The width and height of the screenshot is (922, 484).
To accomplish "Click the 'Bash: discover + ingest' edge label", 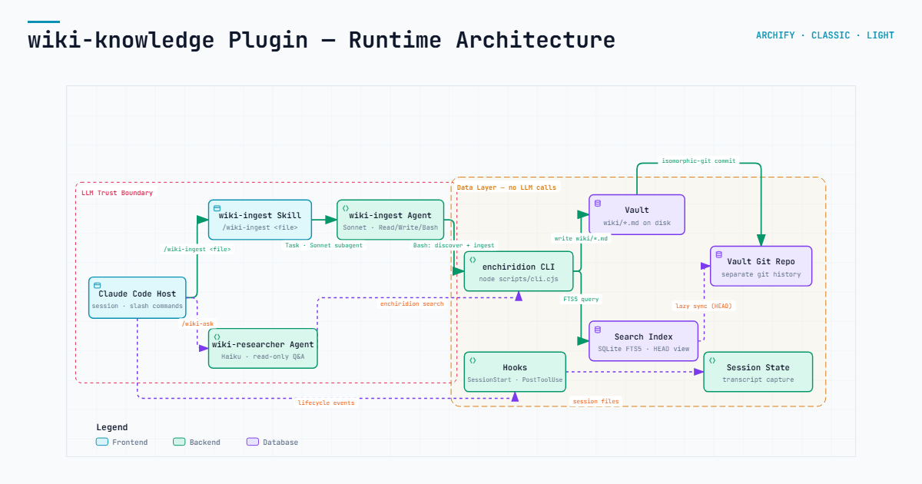I will pyautogui.click(x=453, y=246).
